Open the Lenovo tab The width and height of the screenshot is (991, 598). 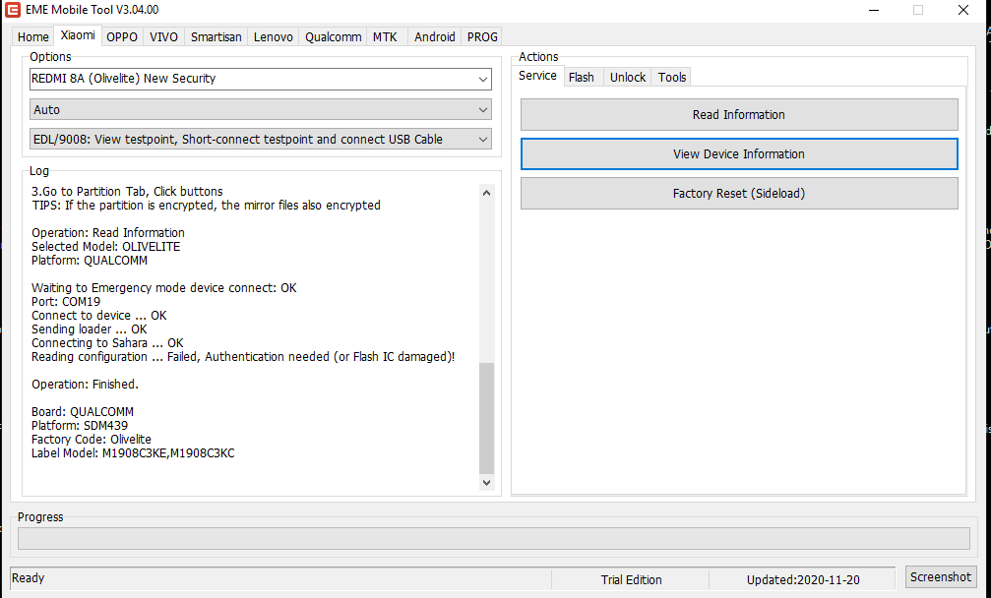273,36
